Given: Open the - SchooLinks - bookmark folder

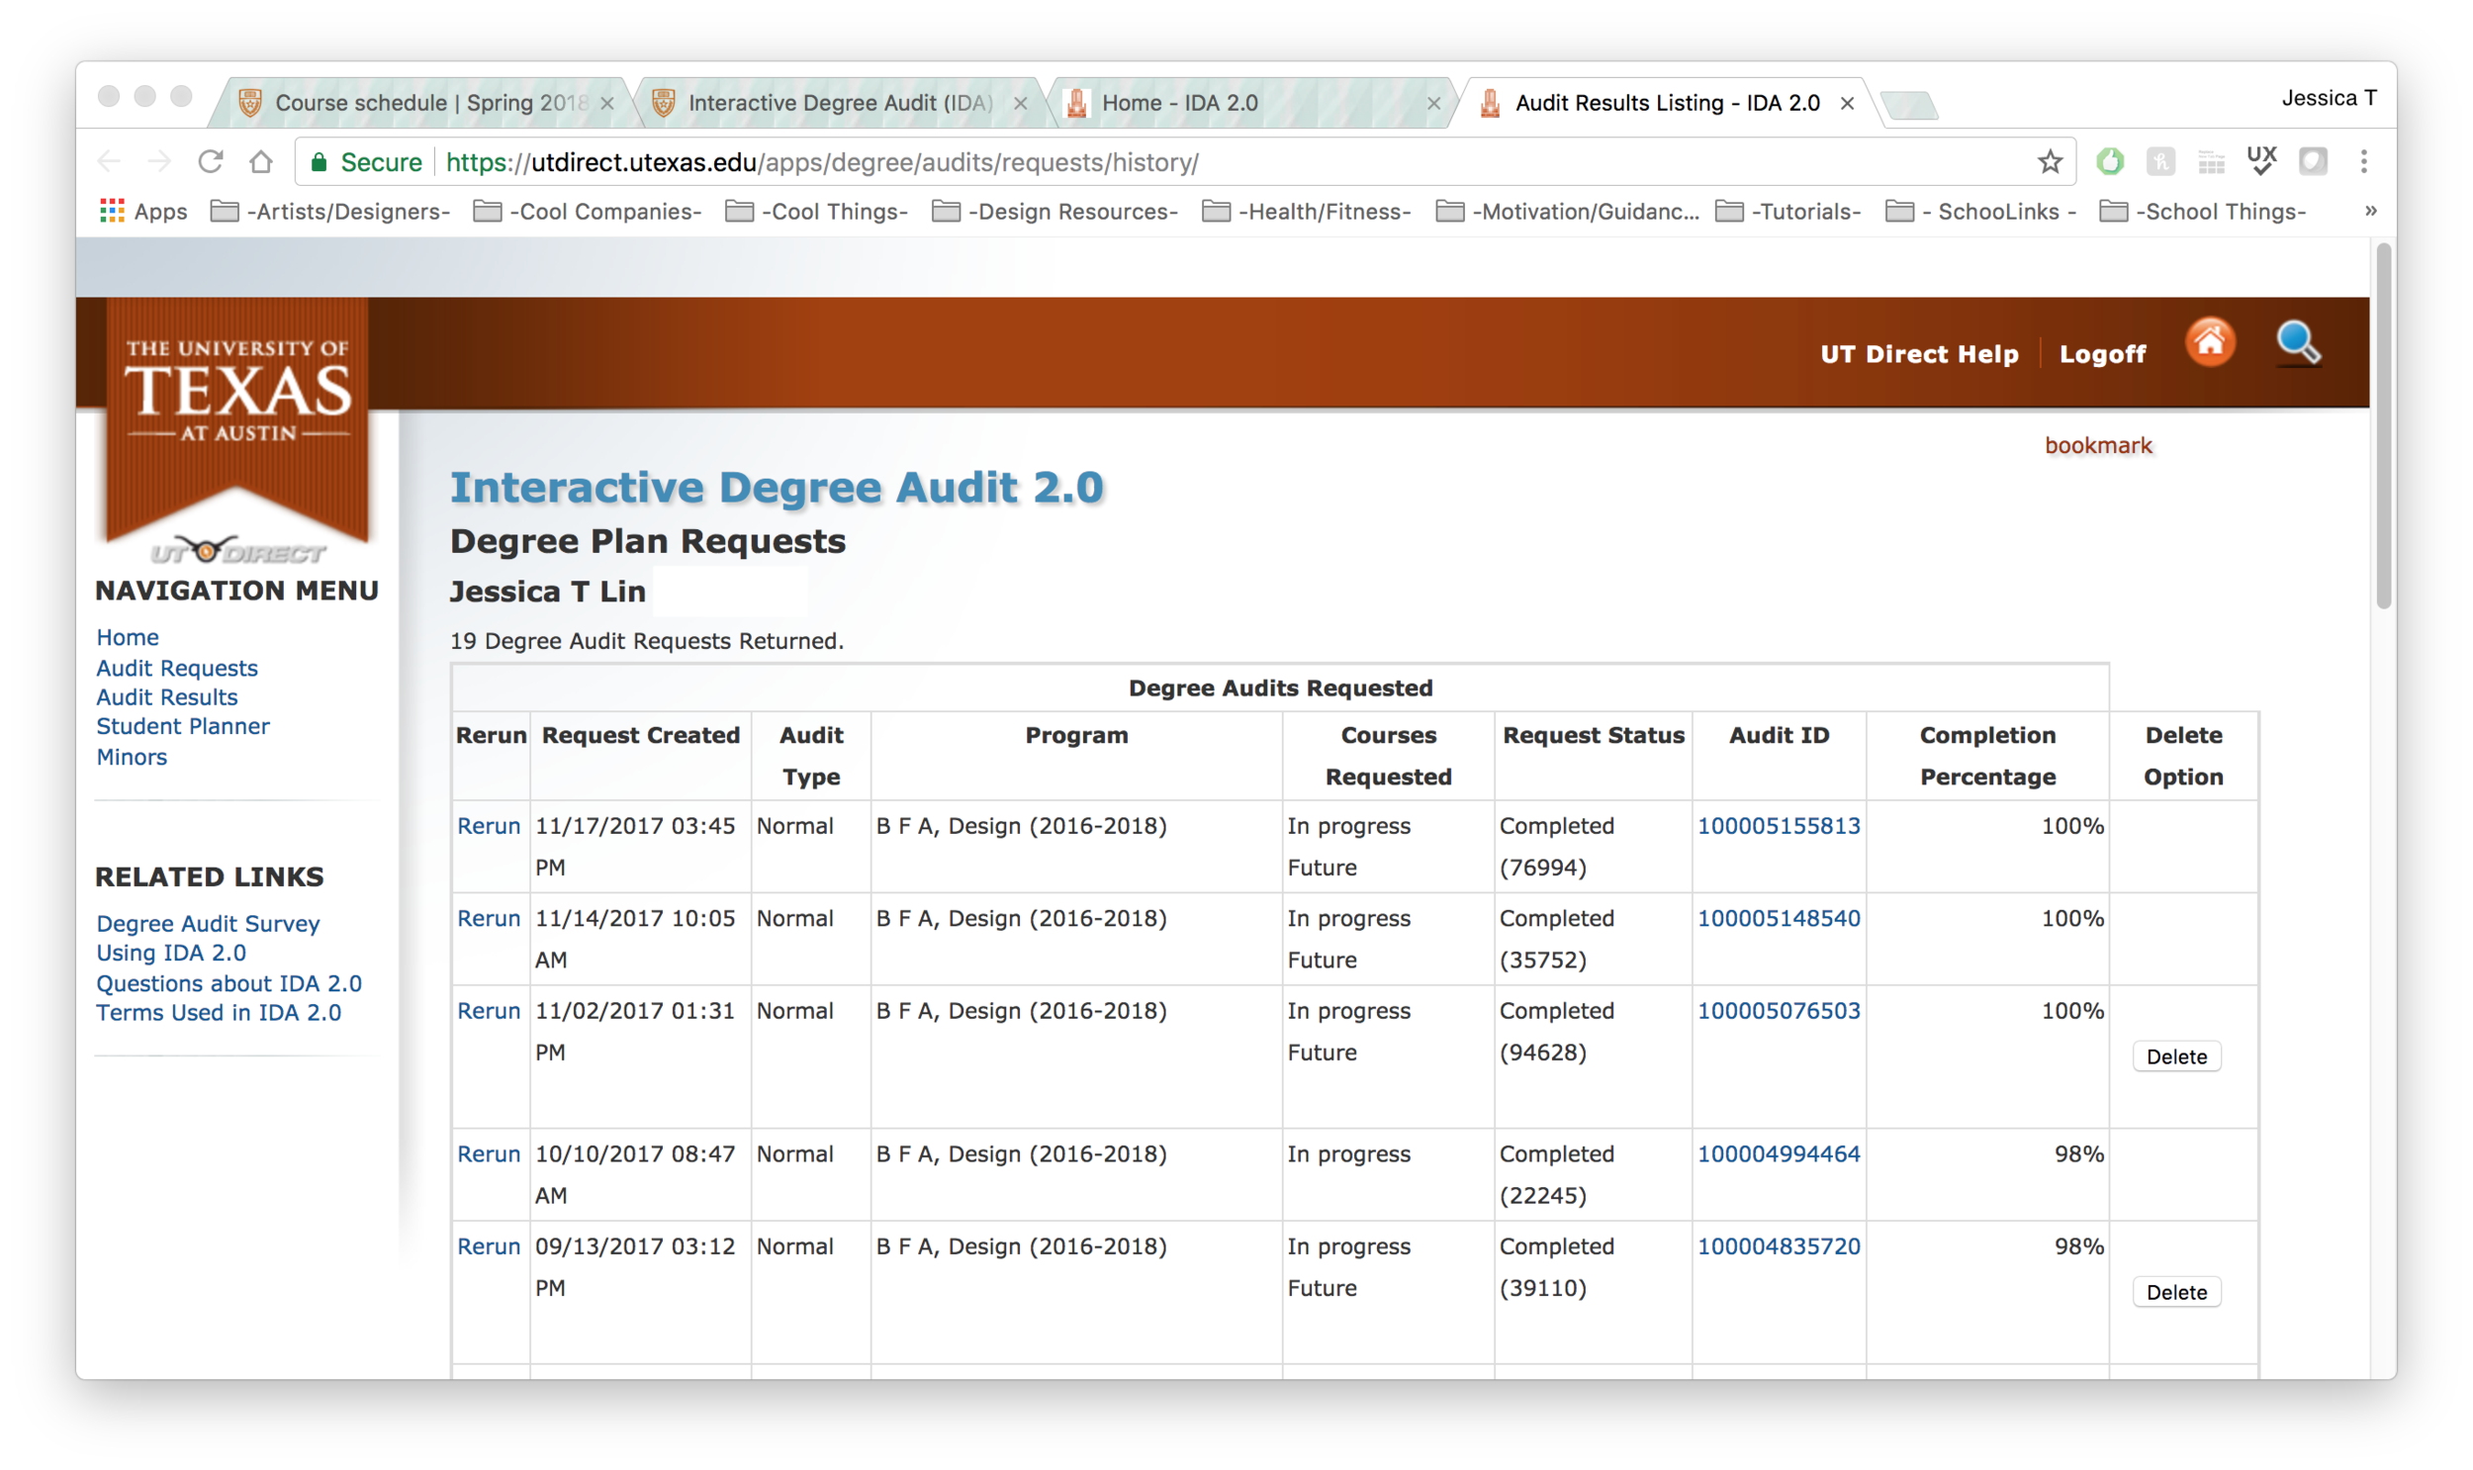Looking at the screenshot, I should 1980,211.
